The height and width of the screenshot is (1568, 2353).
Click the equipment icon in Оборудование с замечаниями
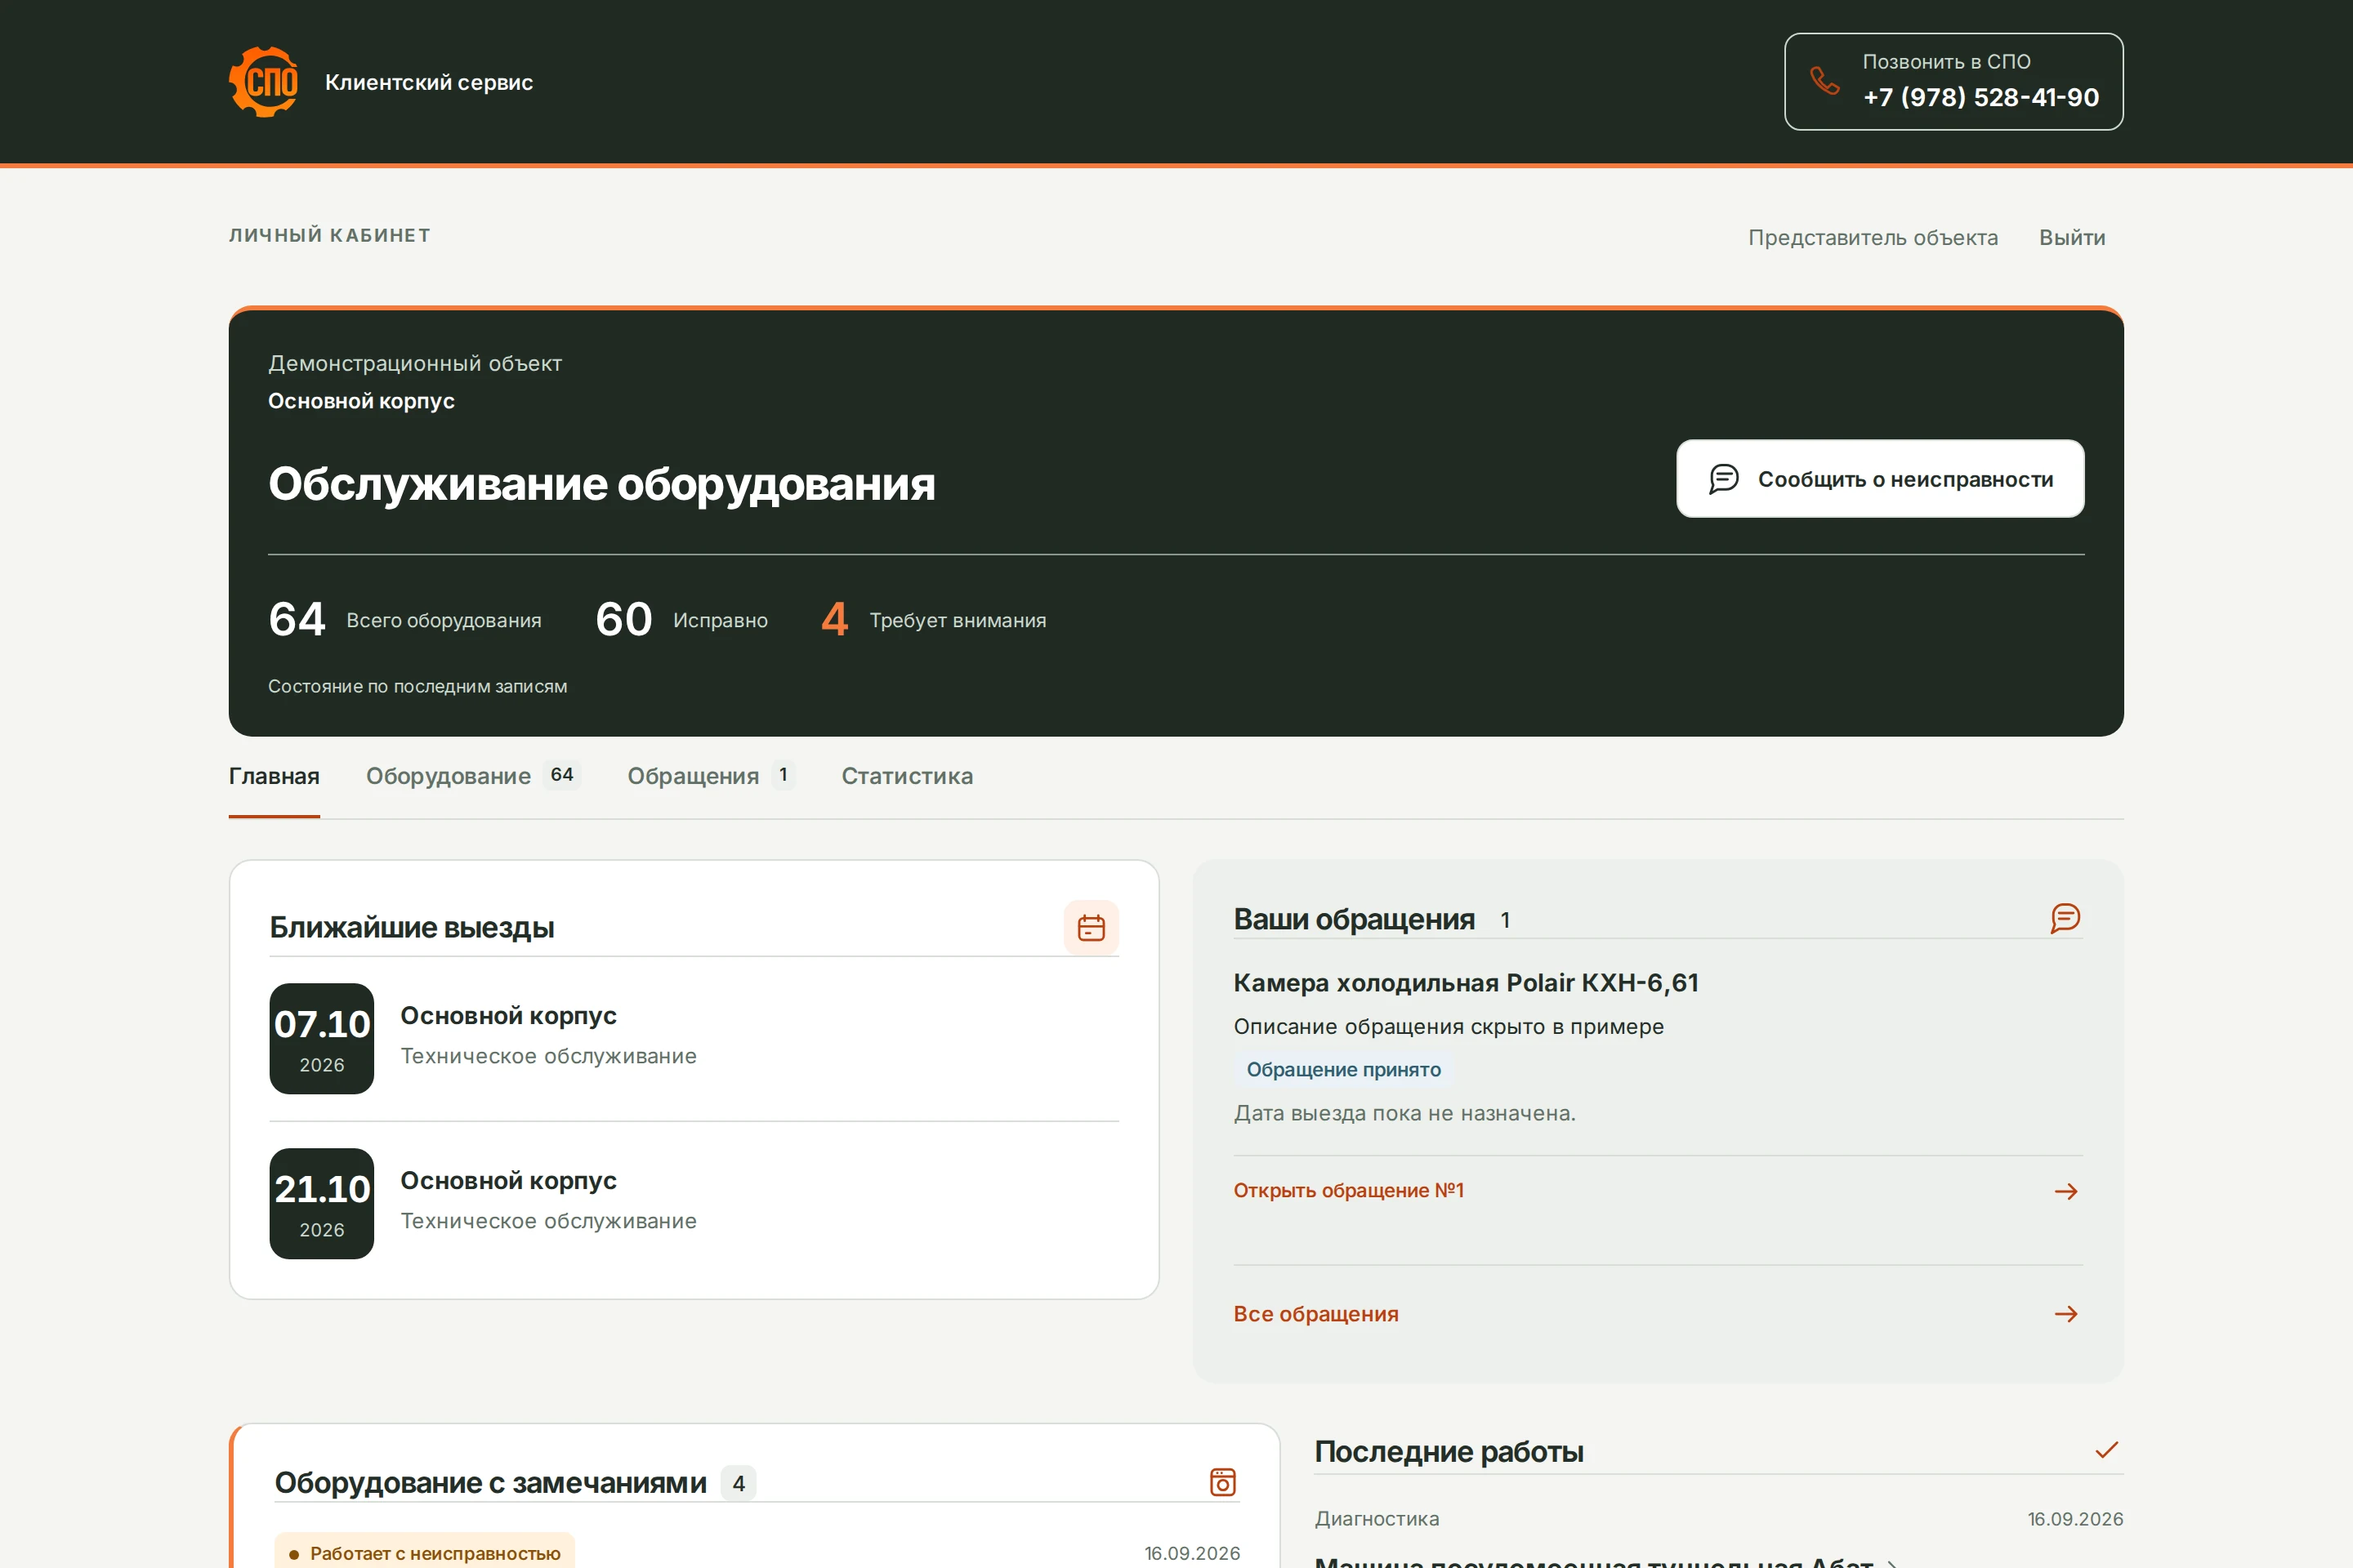[1222, 1482]
